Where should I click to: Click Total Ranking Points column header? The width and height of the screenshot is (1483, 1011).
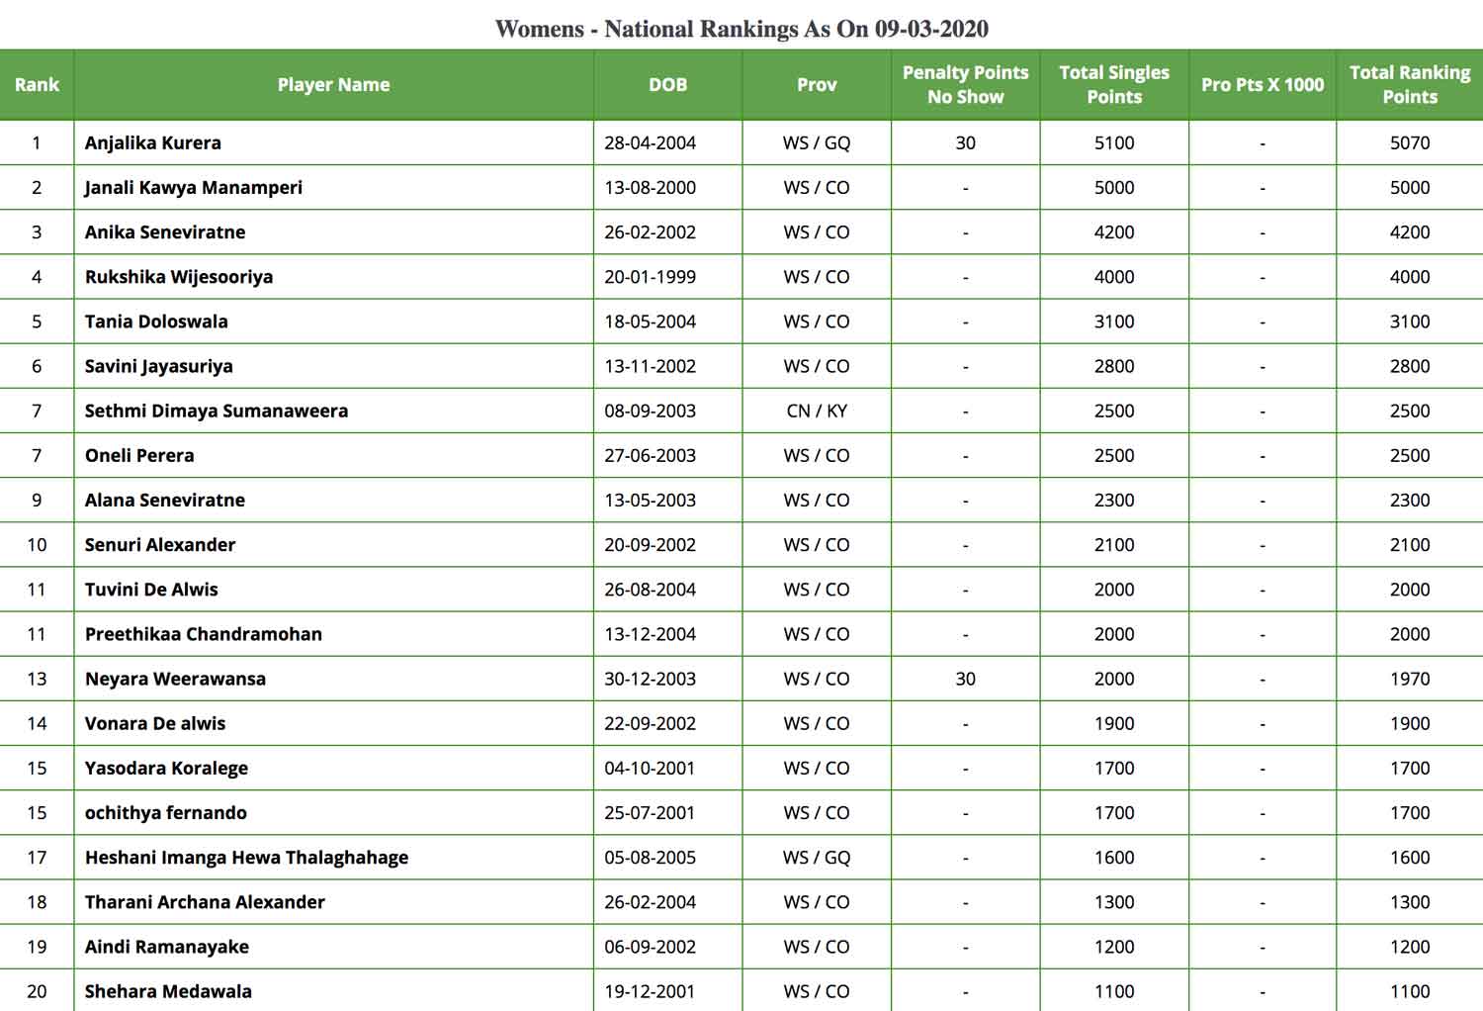pos(1410,85)
